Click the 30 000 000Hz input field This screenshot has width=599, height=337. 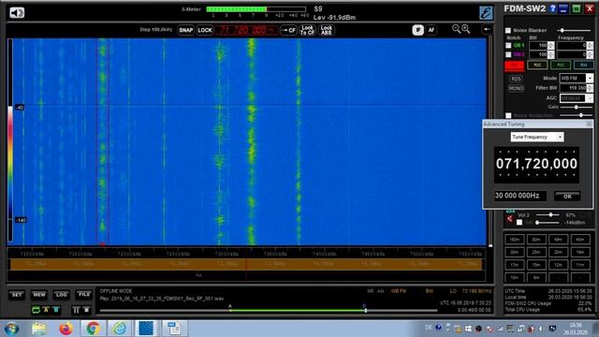point(520,196)
